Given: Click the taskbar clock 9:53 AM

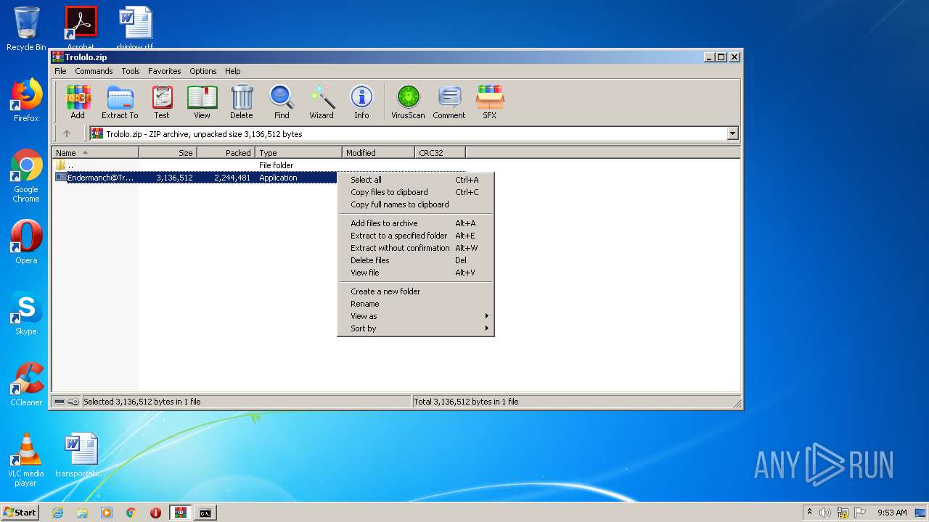Looking at the screenshot, I should click(x=892, y=513).
